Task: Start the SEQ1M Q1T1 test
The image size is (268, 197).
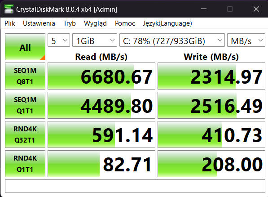Action: pos(25,105)
